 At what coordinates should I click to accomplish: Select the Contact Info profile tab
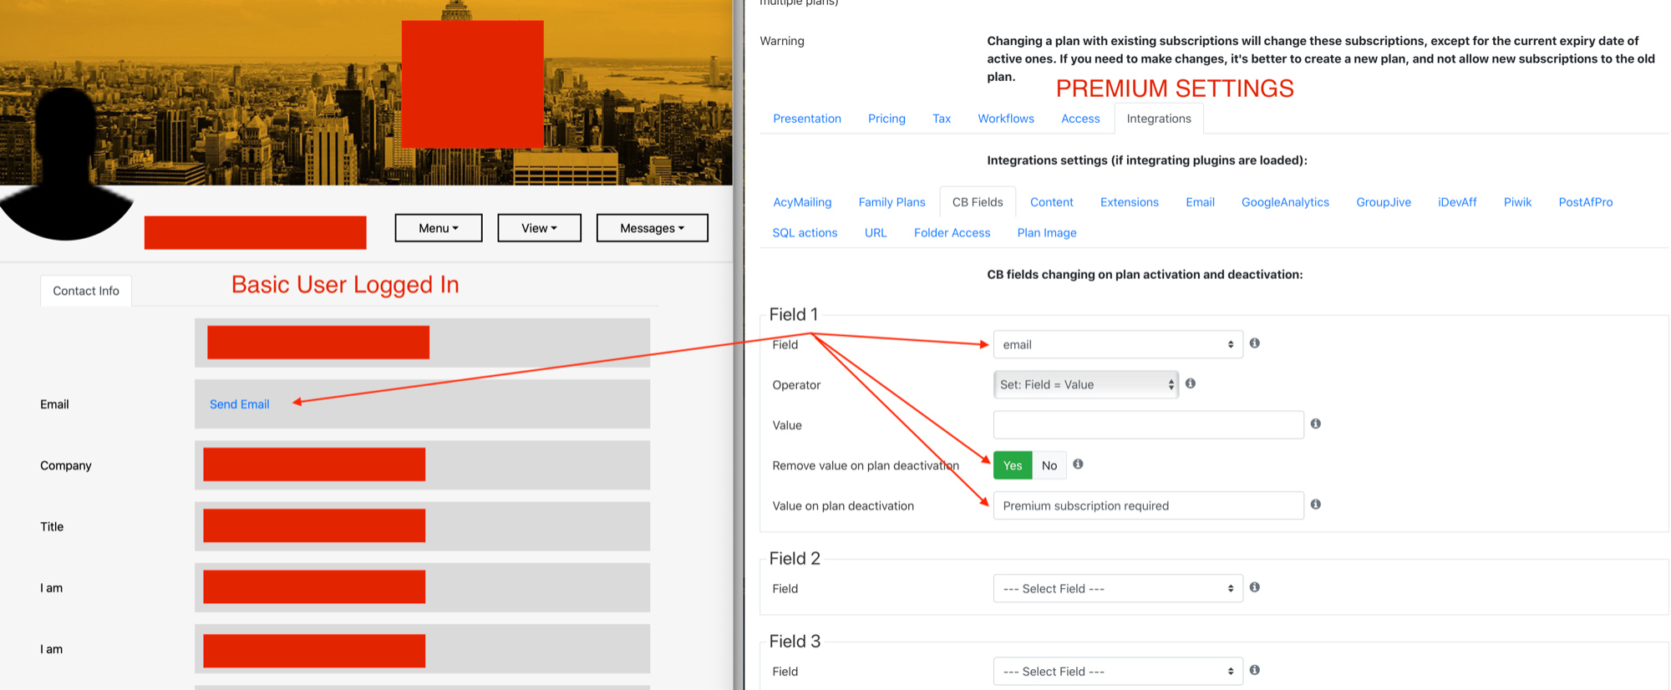point(86,291)
